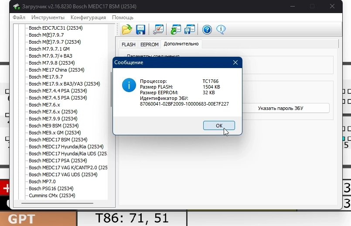Switch to the EEPROM tab

point(149,45)
